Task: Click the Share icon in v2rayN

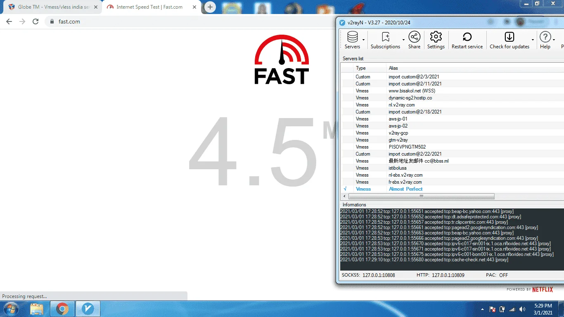Action: click(415, 37)
